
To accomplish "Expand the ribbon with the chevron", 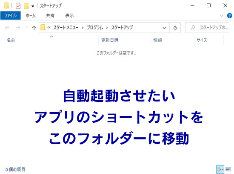I will (222, 15).
